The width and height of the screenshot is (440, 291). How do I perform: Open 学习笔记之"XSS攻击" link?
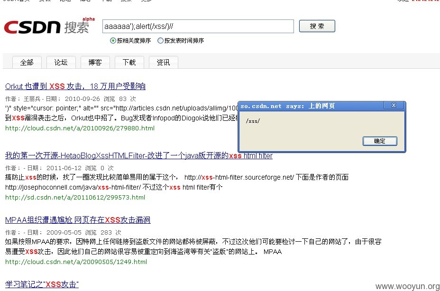[x=42, y=284]
